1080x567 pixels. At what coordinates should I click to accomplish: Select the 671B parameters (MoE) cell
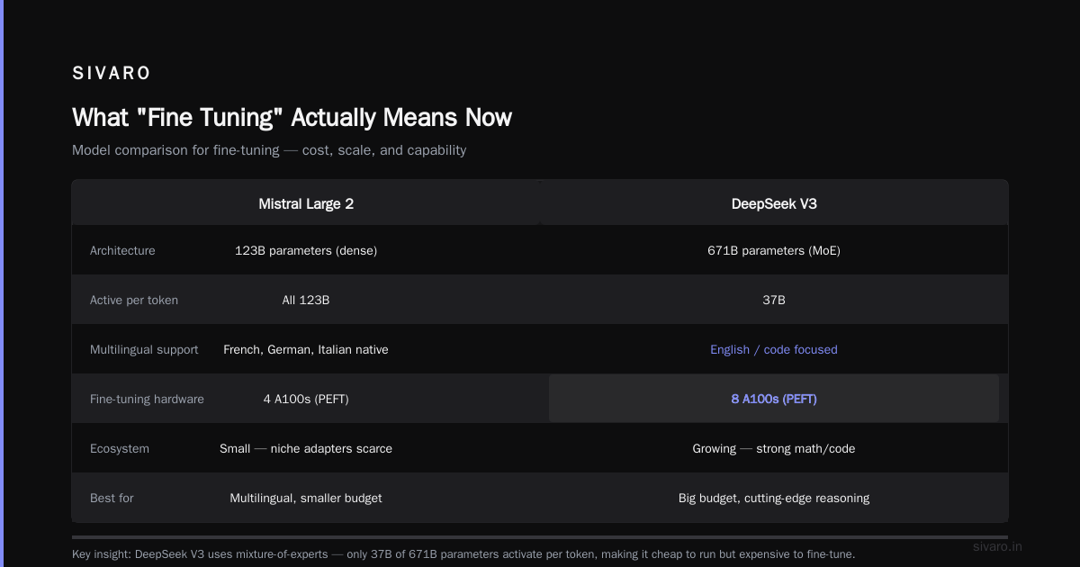[774, 250]
